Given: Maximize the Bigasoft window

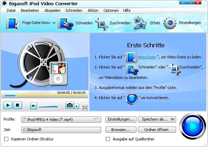Looking at the screenshot, I should pos(190,2).
